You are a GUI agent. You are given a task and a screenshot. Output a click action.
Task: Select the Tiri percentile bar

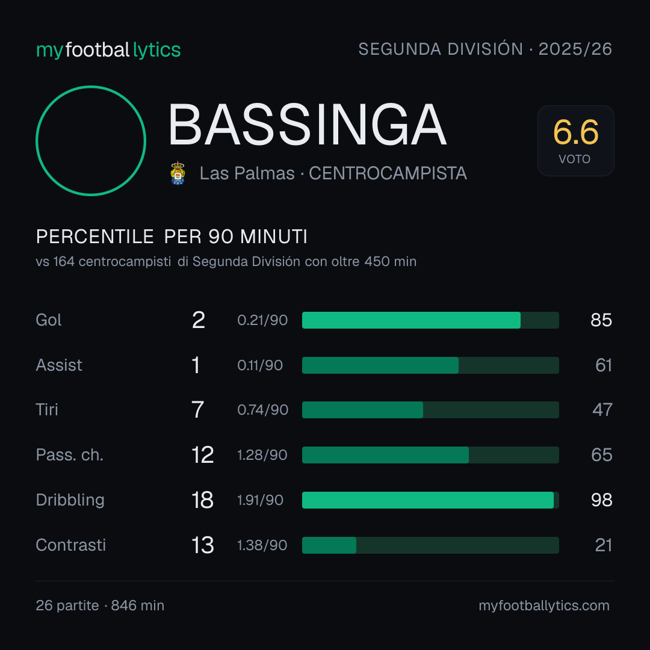coord(430,410)
